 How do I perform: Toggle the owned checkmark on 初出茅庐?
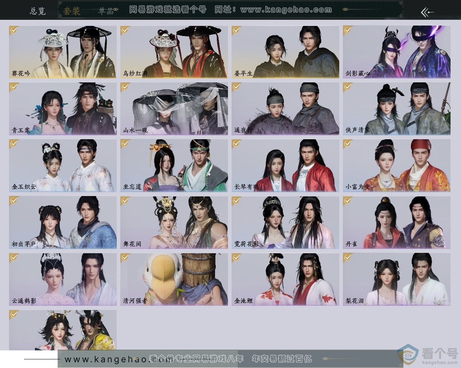pyautogui.click(x=14, y=200)
